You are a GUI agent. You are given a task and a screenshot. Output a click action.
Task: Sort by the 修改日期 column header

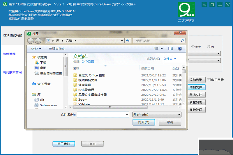[147, 68]
